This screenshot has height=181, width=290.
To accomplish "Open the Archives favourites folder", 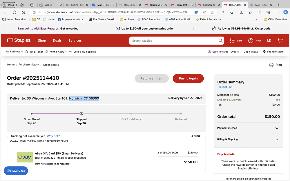I will 127,19.
